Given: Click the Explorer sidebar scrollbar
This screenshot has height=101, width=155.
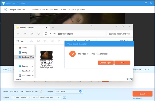Looking at the screenshot, I should pos(35,52).
